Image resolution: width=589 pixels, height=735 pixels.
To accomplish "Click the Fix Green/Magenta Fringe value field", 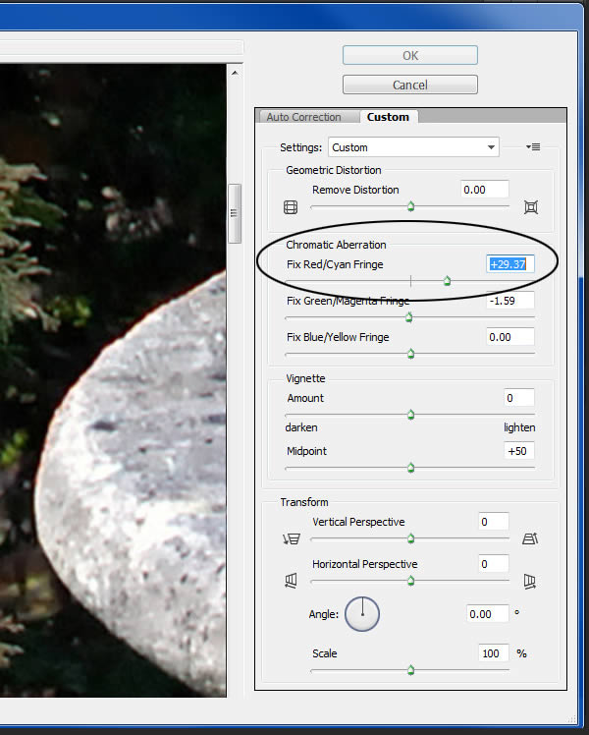I will [510, 301].
